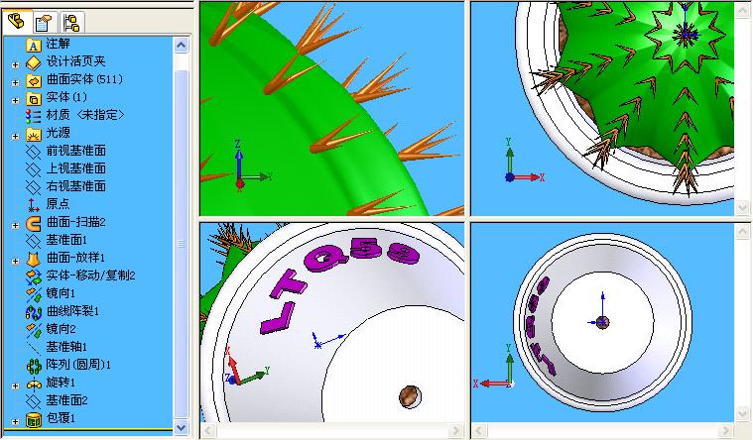Expand the 实体 (1) tree node
This screenshot has height=440, width=753.
click(x=15, y=100)
